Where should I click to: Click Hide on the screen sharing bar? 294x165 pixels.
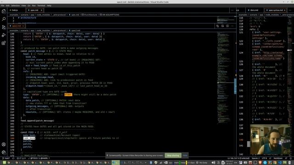[185, 155]
